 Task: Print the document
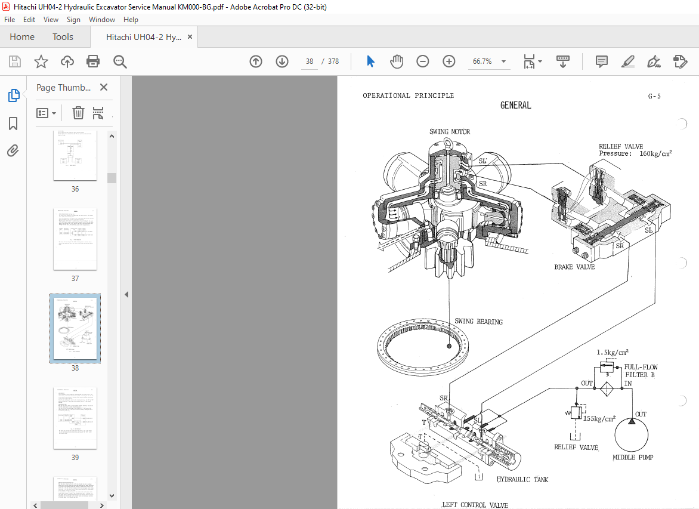coord(93,61)
